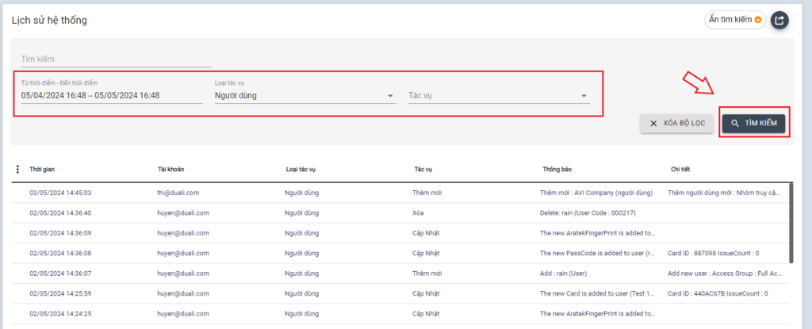The width and height of the screenshot is (812, 329).
Task: Expand the Loại tác vụ dropdown
Action: (304, 96)
